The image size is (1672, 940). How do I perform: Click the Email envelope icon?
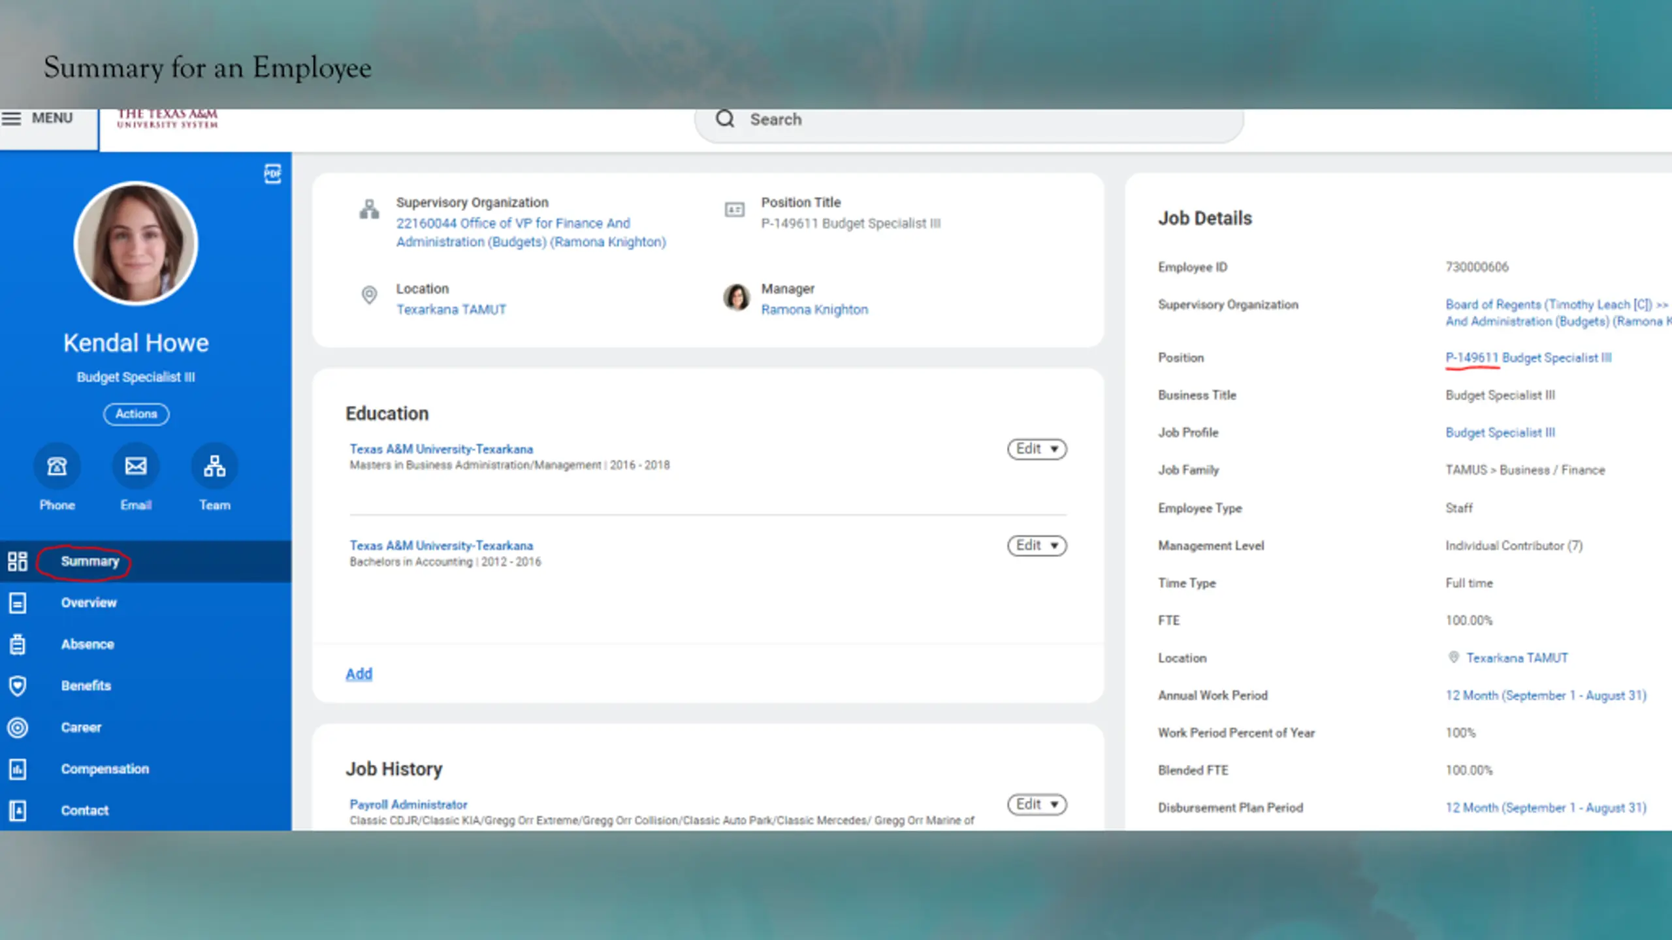pyautogui.click(x=136, y=466)
